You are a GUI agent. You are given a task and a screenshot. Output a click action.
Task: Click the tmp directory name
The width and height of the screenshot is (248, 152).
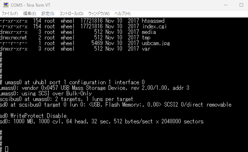pos(146,38)
